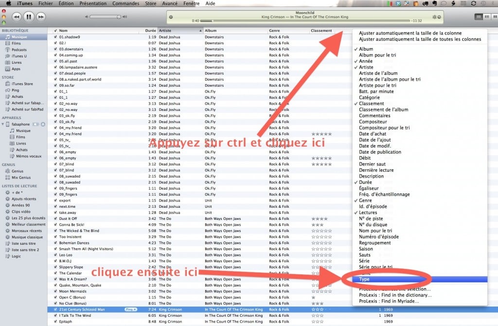498x326 pixels.
Task: Set five-star rating on Bohemian Dances
Action: tap(330, 243)
